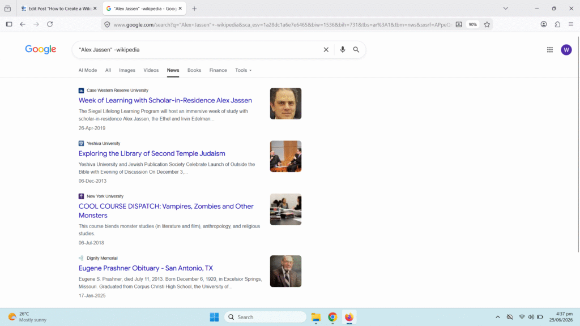Viewport: 580px width, 326px height.
Task: Click the Firefox View icon in tab bar
Action: click(7, 8)
